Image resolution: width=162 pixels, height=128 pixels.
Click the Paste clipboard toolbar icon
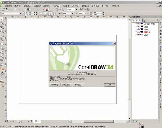[x=29, y=9]
